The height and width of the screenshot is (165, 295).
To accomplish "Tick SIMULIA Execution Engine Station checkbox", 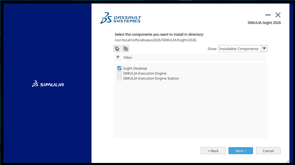I will 119,78.
